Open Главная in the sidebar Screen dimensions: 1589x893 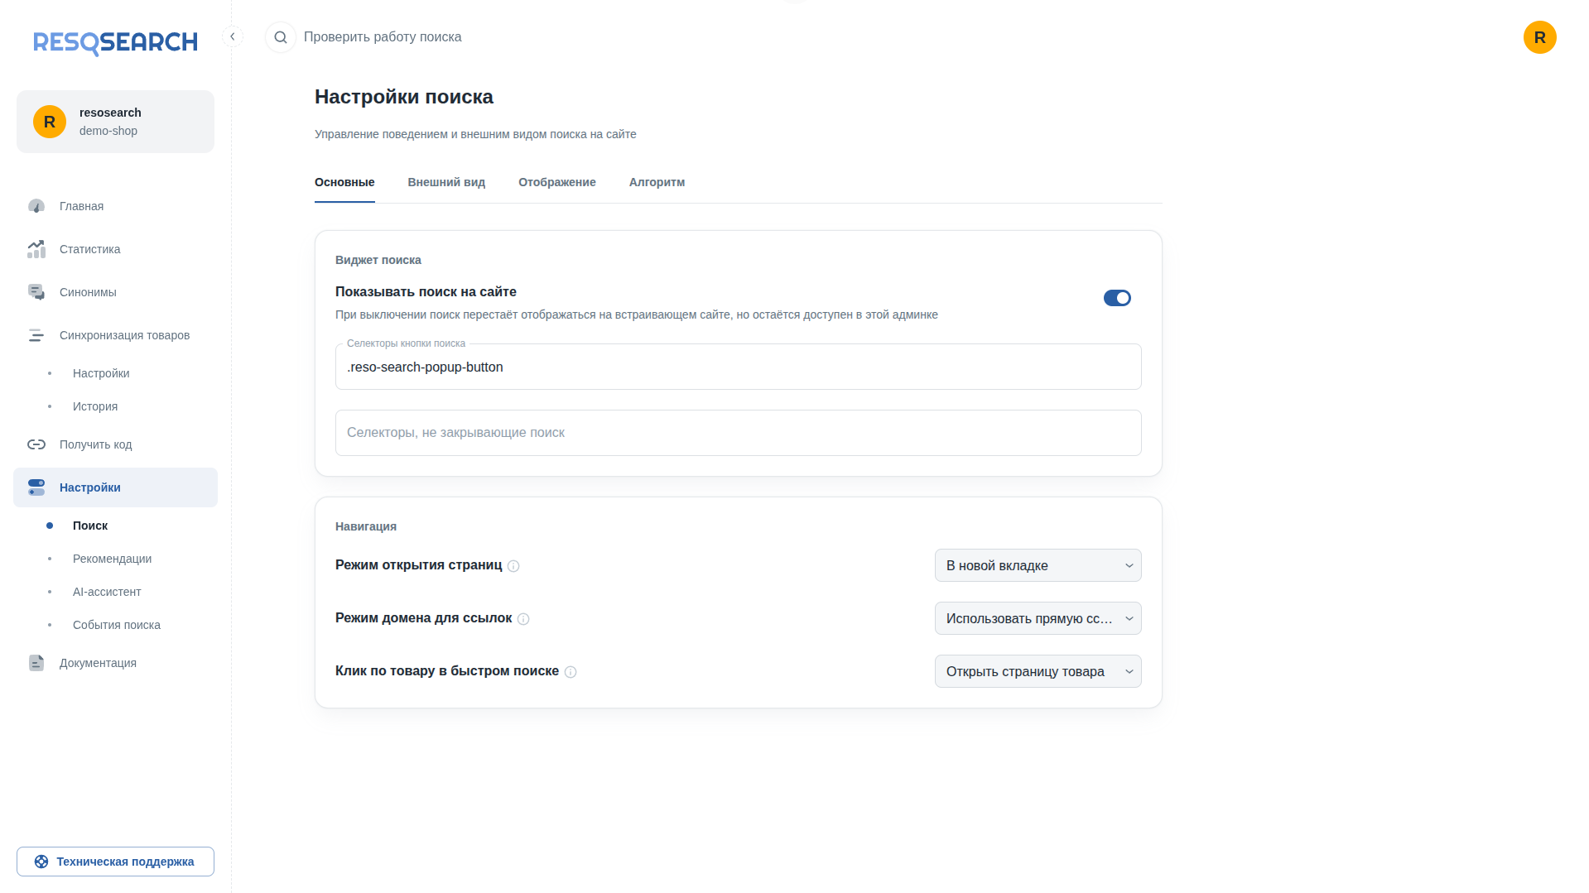coord(115,206)
